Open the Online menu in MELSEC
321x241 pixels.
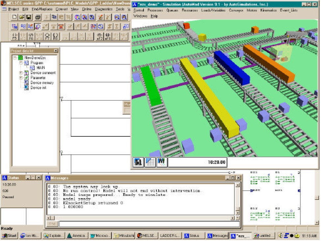pos(87,9)
